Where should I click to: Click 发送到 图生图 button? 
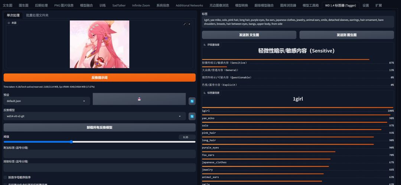pos(346,35)
